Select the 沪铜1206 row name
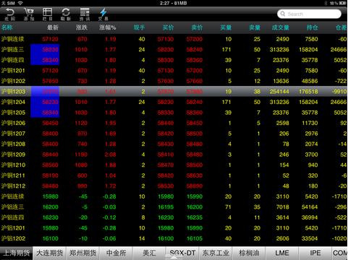Screen dimensions: 348x260 point(13,123)
